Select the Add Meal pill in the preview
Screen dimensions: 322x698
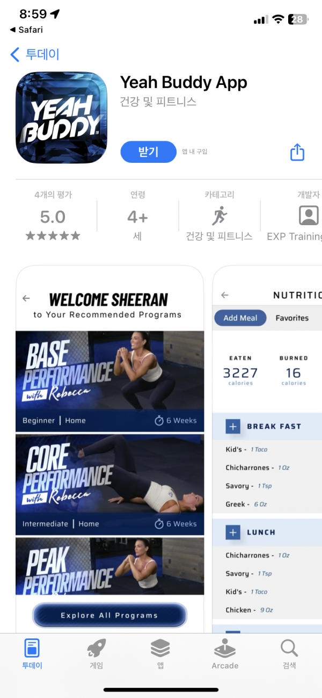click(240, 318)
